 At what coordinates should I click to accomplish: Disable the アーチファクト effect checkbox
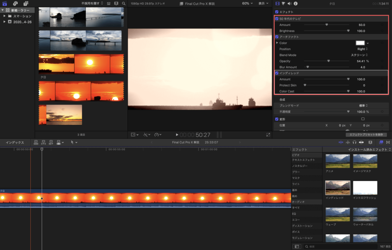point(277,37)
